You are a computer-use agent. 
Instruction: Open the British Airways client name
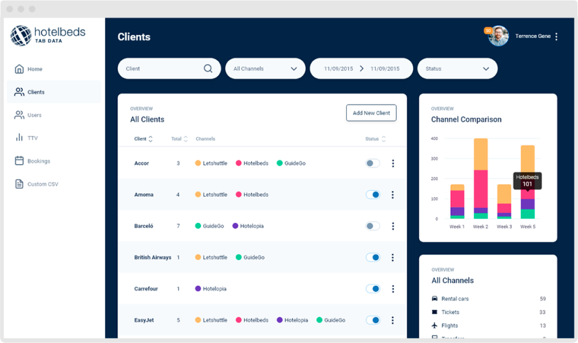[x=153, y=257]
